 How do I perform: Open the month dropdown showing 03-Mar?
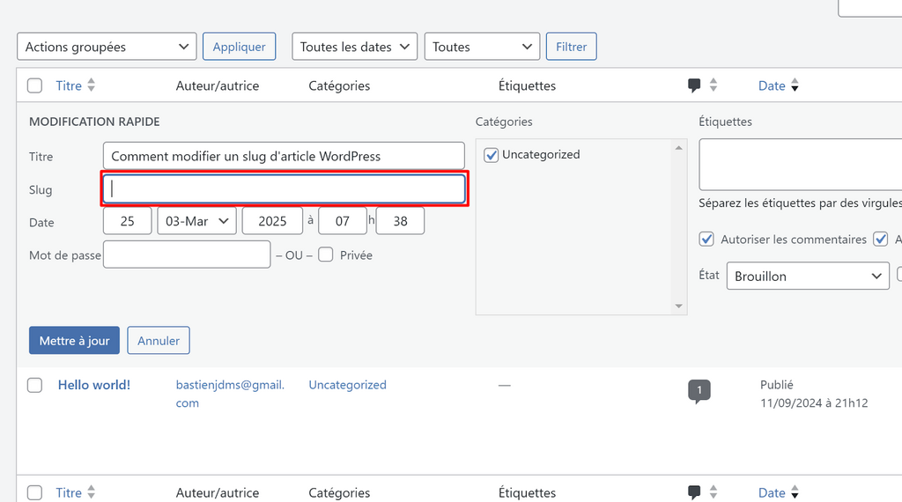196,221
